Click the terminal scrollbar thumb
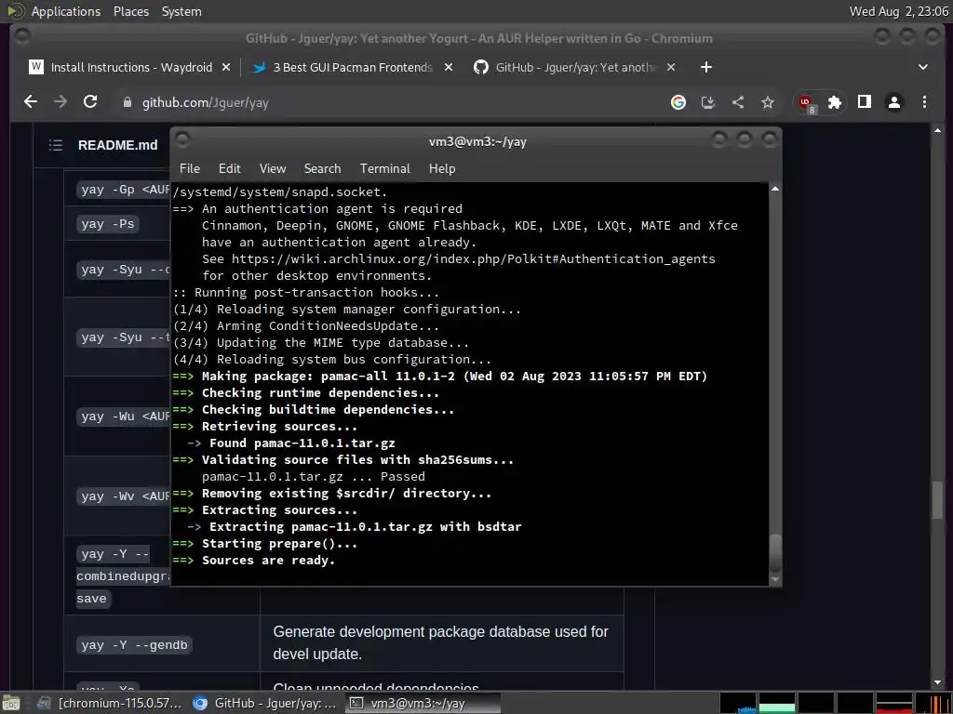The width and height of the screenshot is (953, 714). (775, 552)
